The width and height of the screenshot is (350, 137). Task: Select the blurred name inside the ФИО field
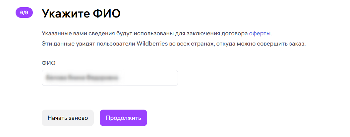[x=82, y=78]
